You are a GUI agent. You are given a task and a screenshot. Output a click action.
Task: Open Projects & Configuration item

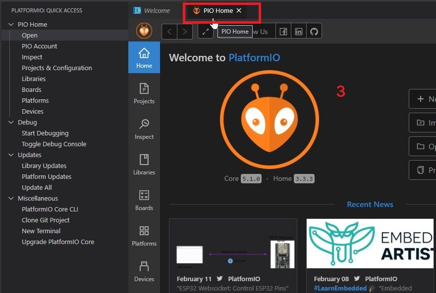point(56,68)
